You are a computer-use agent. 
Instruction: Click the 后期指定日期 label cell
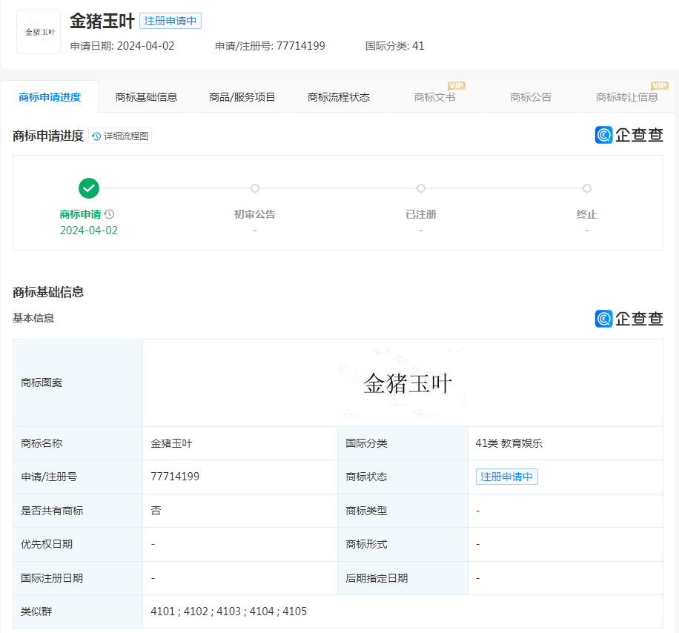pos(403,578)
